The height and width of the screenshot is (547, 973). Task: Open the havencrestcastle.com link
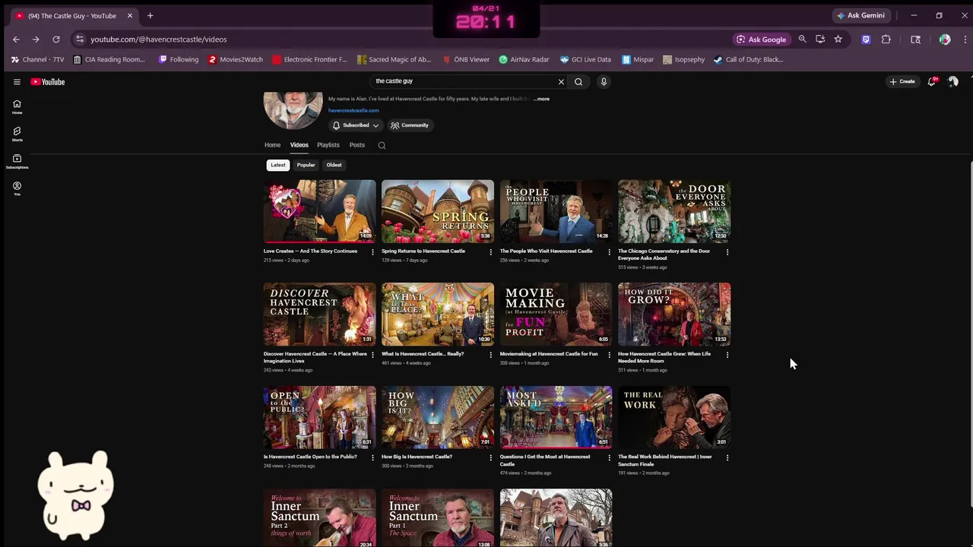[x=353, y=110]
